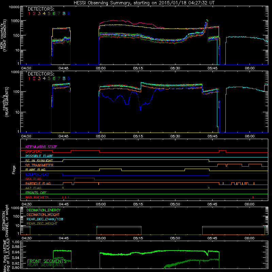Click the HESSI Observing Summary title text
Viewport: 272px width, 272px height.
pyautogui.click(x=144, y=3)
